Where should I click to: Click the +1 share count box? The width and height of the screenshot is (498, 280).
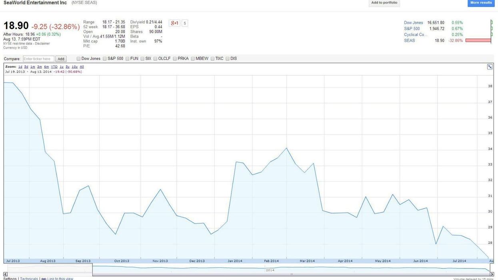tap(184, 23)
